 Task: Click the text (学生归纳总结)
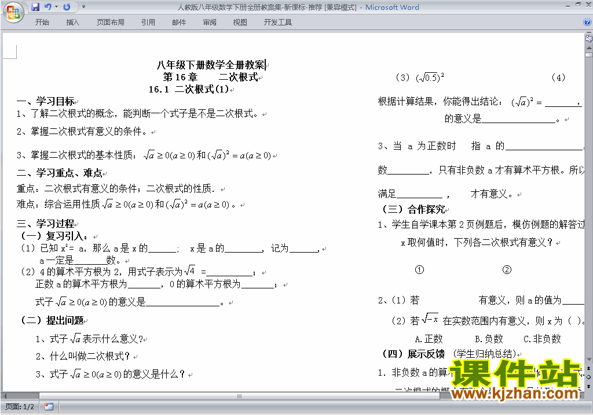click(x=485, y=354)
